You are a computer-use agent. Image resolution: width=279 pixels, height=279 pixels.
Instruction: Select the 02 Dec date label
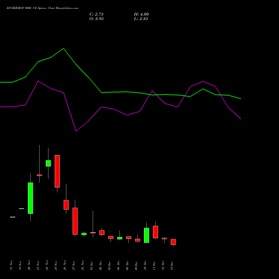coord(100,265)
